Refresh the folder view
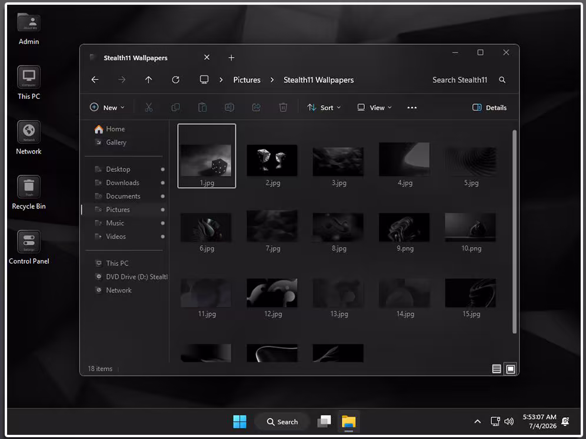586x439 pixels. click(x=176, y=79)
